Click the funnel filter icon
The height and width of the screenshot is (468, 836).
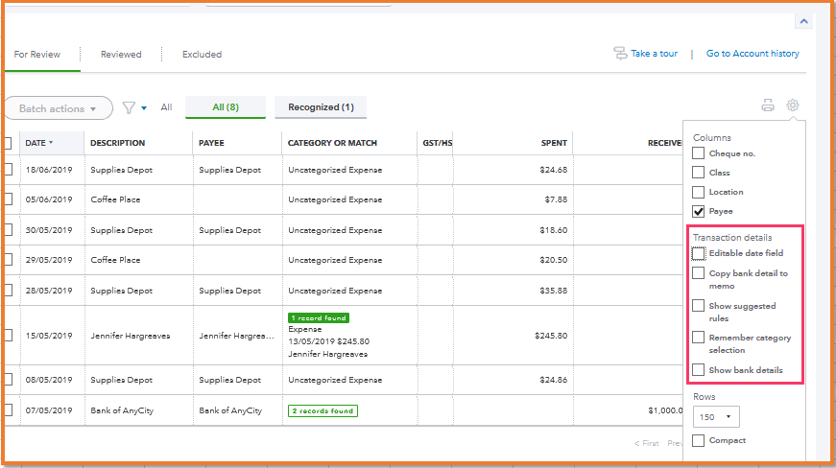[129, 108]
